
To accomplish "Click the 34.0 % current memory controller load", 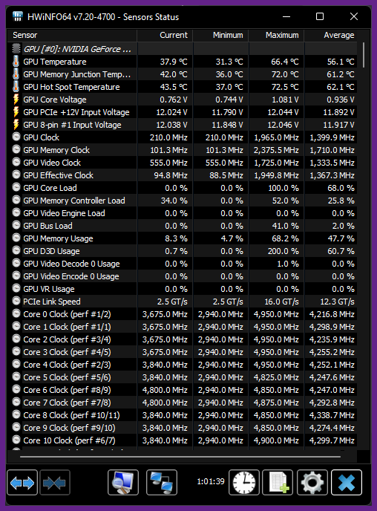I will coord(174,201).
